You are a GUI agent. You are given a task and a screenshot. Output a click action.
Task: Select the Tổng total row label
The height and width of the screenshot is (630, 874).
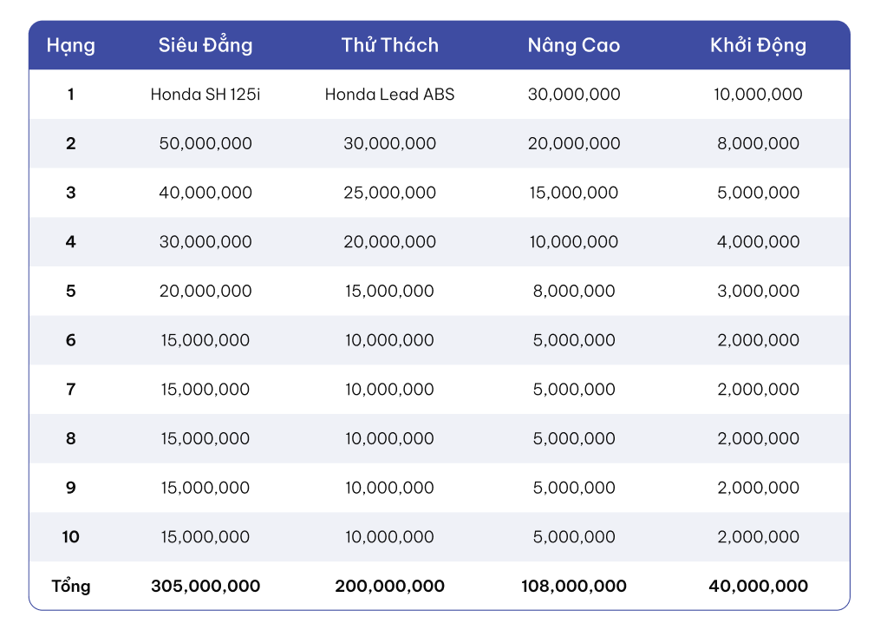pos(71,586)
